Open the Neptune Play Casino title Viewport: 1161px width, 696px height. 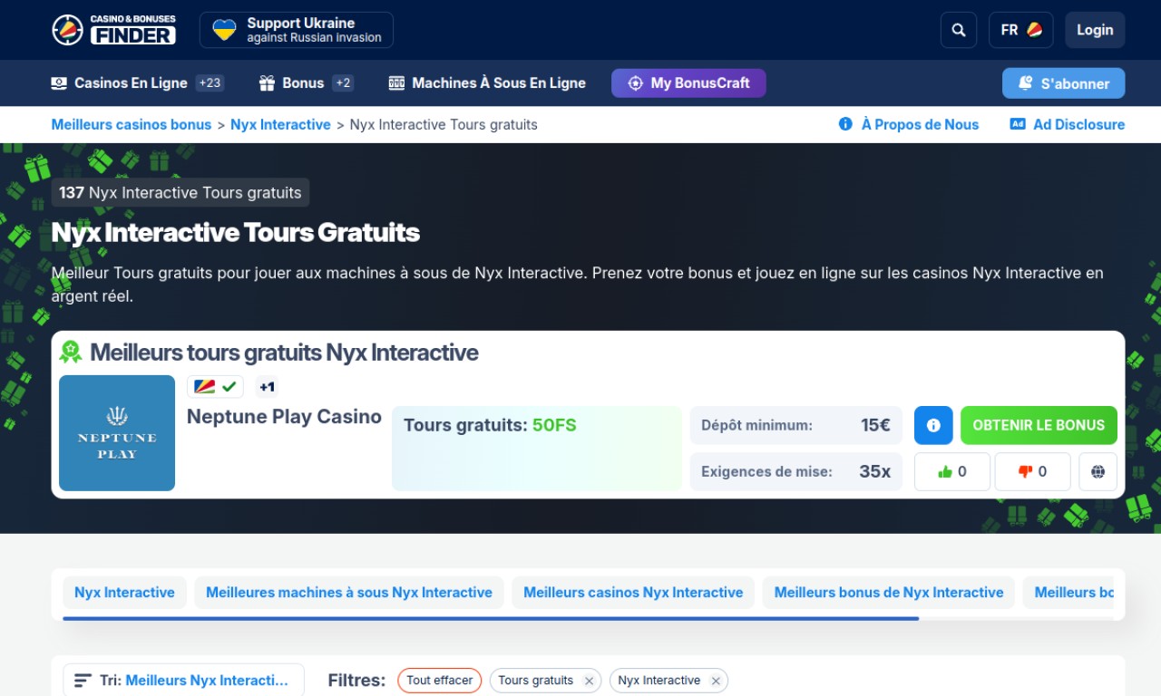click(284, 417)
